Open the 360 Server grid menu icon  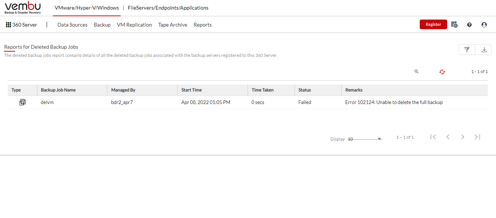point(9,25)
